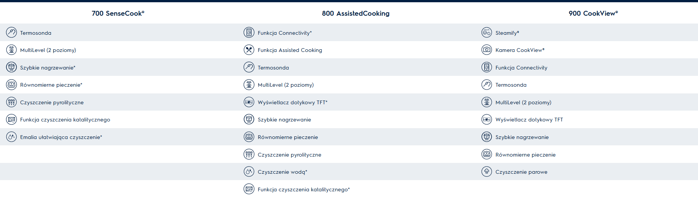Click the Termosonda icon under 700 SenseCook
This screenshot has height=207, width=698.
[12, 33]
